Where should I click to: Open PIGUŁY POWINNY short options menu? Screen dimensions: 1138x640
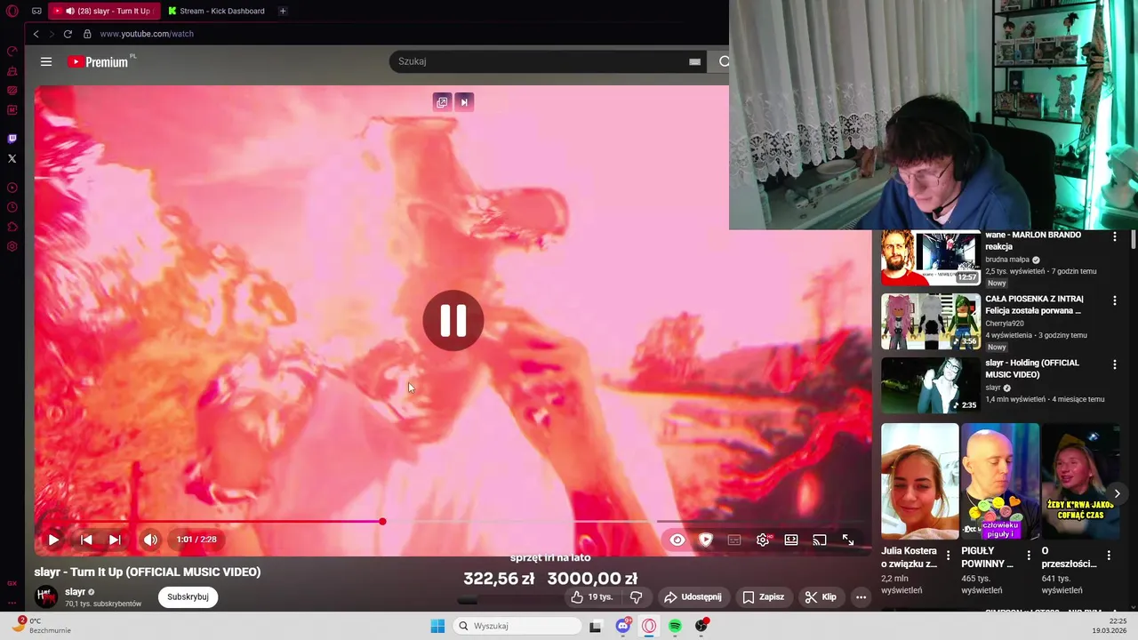click(x=1029, y=556)
